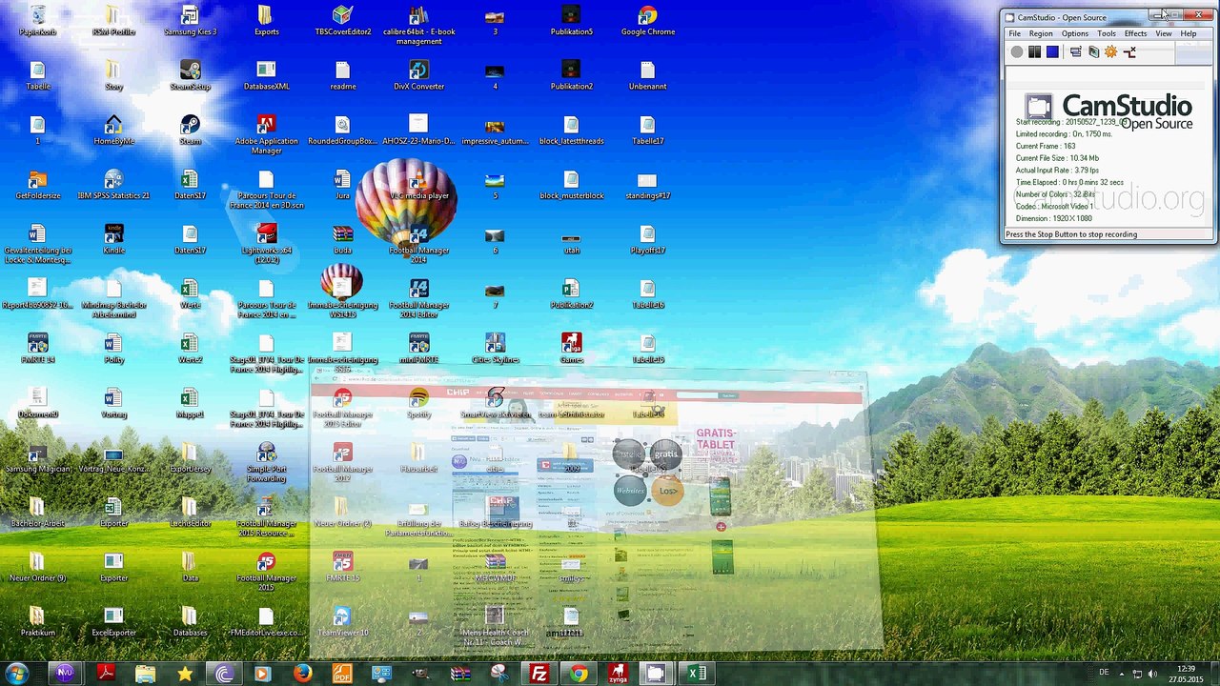Viewport: 1220px width, 686px height.
Task: Open the Options menu in CamStudio
Action: click(x=1075, y=33)
